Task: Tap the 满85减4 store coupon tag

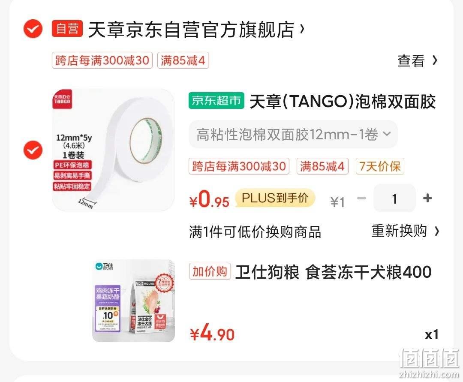Action: pyautogui.click(x=183, y=60)
